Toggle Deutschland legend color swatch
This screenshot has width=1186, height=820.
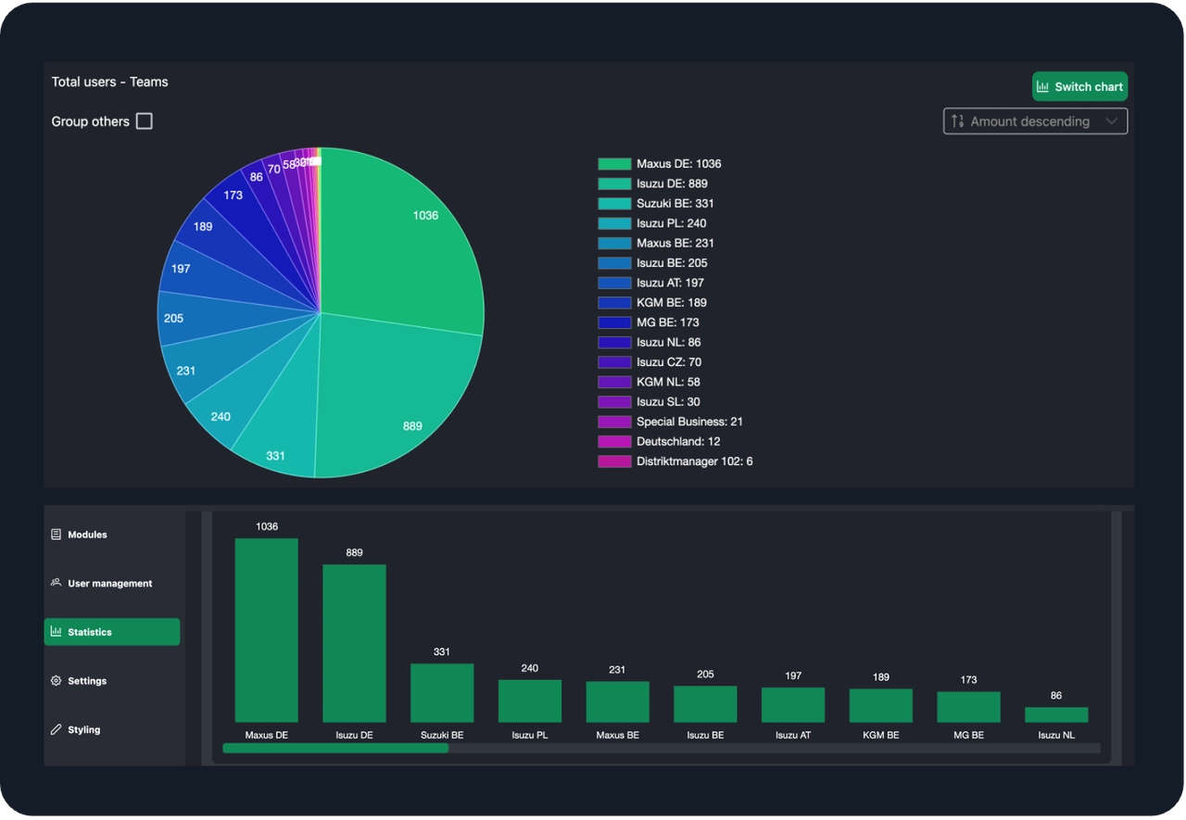(x=614, y=442)
